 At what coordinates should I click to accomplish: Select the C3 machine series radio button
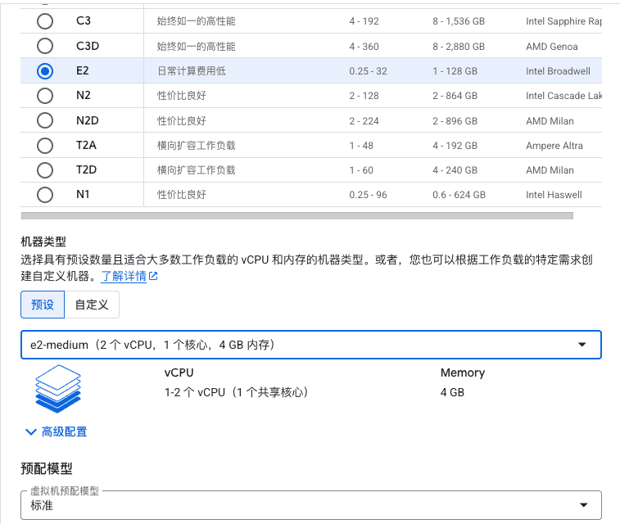point(45,21)
